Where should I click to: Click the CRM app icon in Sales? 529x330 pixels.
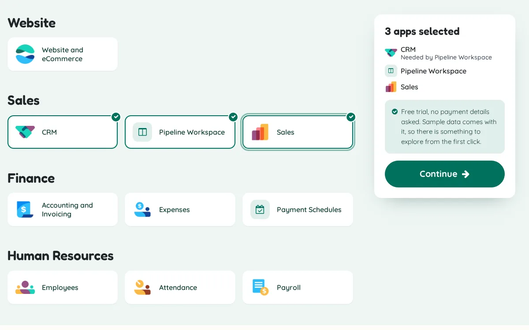(x=25, y=132)
